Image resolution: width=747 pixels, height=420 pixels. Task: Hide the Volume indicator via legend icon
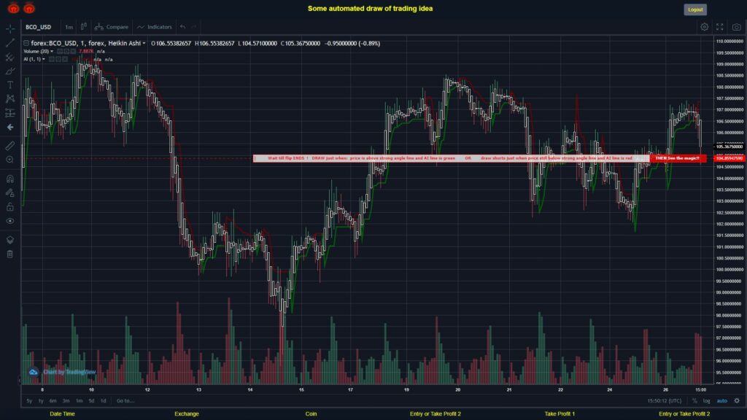60,52
